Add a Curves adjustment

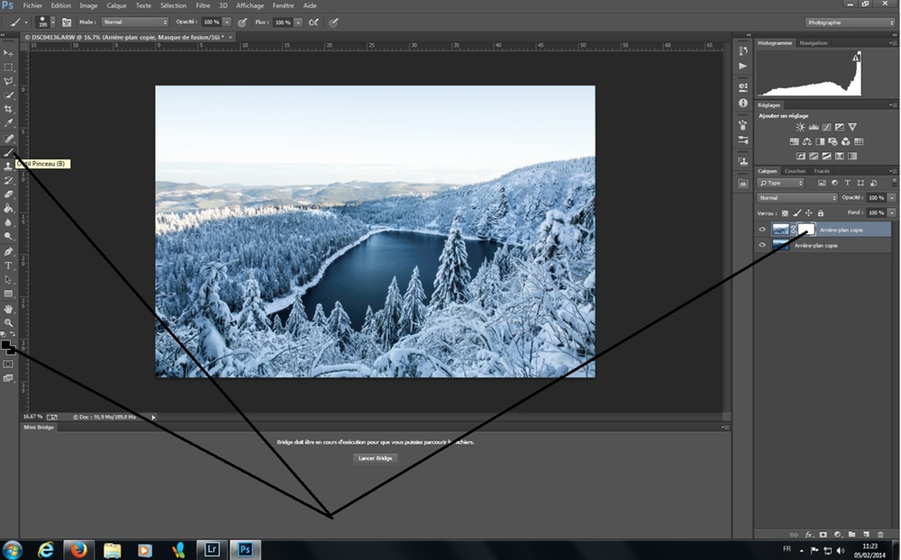coord(826,127)
